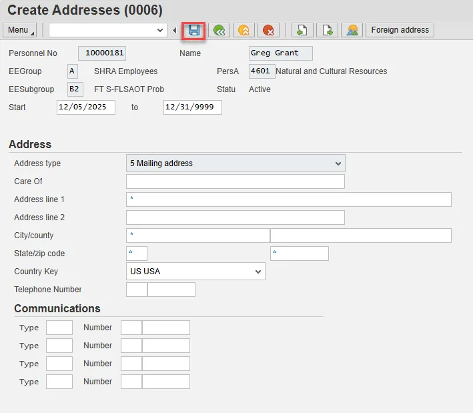Collapse command field using small triangle
Screen dimensions: 473x413
point(174,30)
